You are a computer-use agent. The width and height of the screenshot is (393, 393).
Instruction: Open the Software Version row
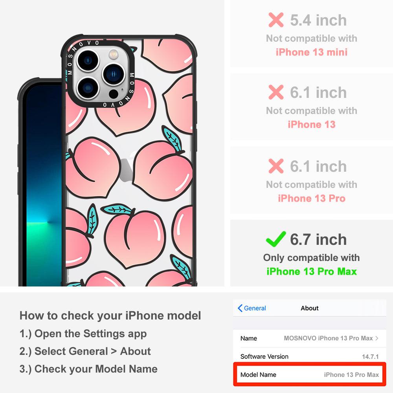310,356
